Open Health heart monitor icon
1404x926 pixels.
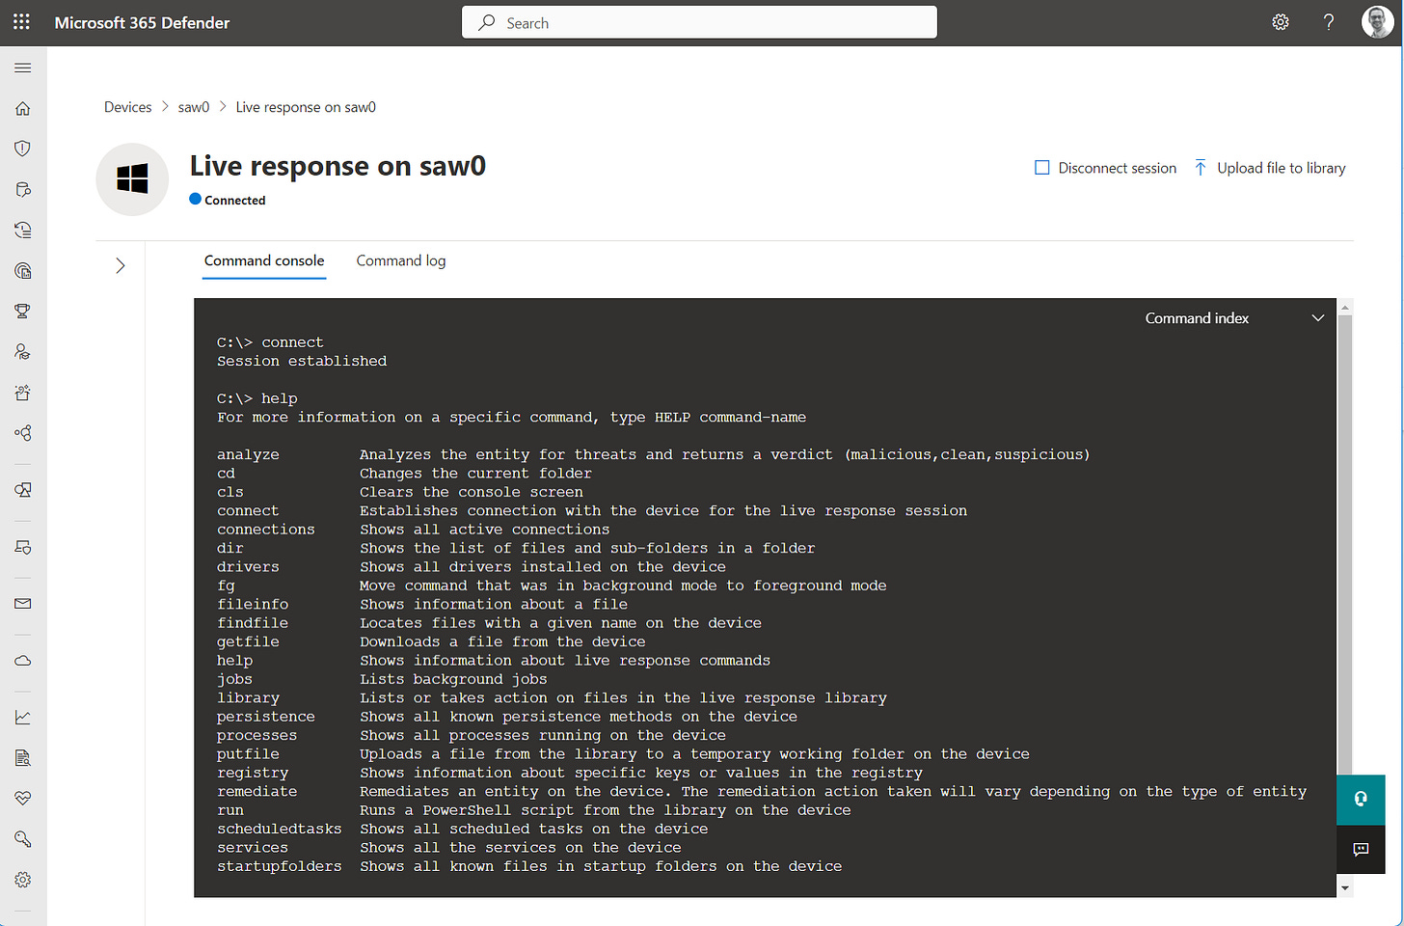(23, 798)
